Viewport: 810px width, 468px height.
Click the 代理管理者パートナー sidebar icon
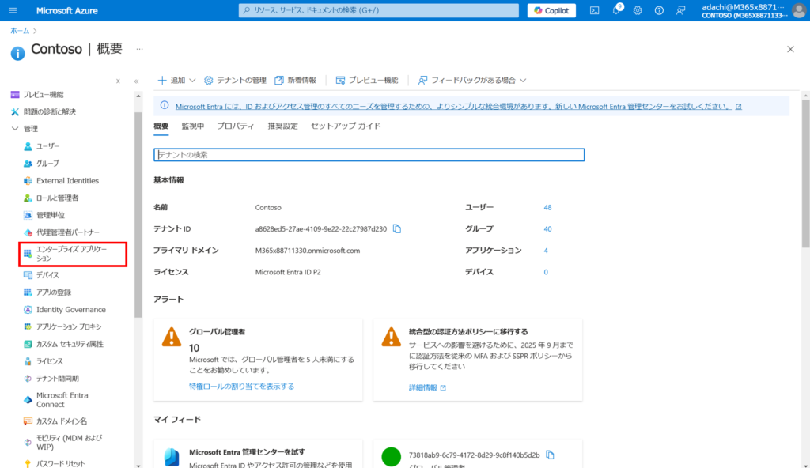[28, 232]
